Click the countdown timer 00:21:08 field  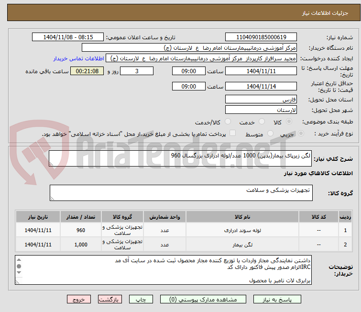coord(87,71)
